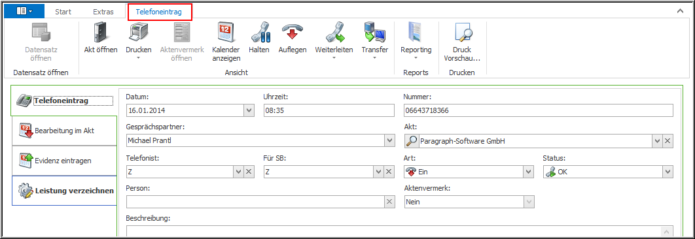Show calendar via Kalender anzeigen
This screenshot has height=239, width=695.
[226, 42]
